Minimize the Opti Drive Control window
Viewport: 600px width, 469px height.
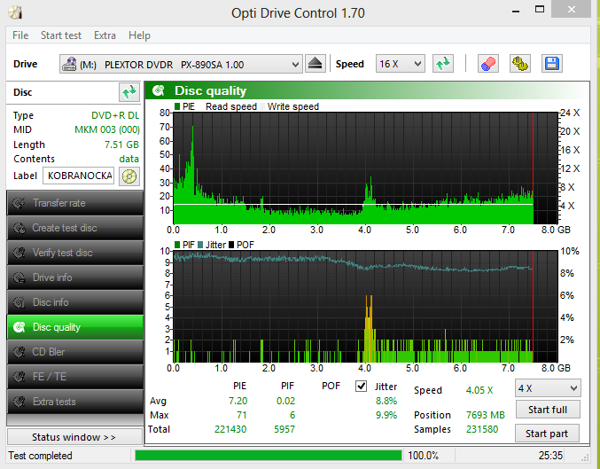tap(515, 10)
